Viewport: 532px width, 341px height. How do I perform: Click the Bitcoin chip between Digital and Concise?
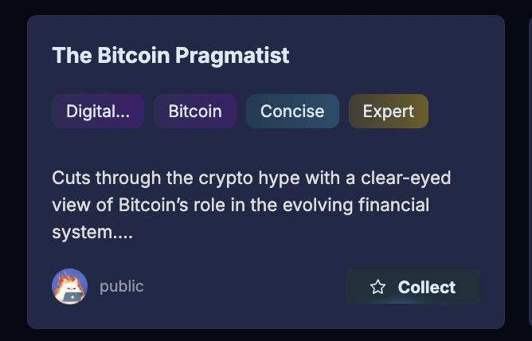coord(195,112)
